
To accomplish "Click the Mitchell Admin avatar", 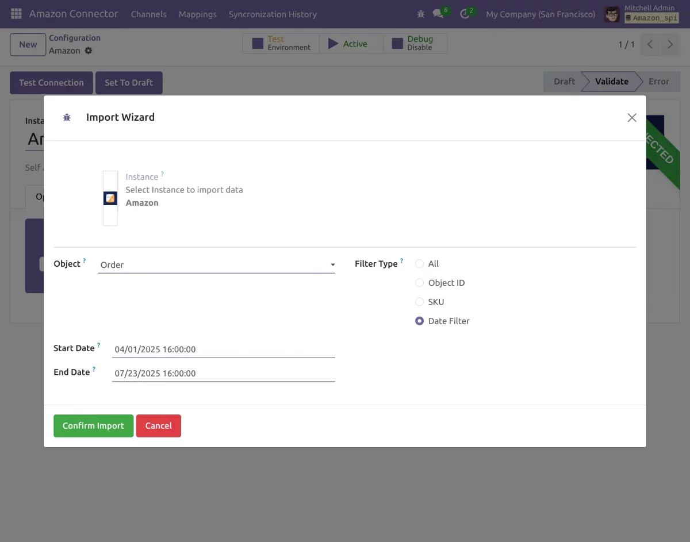I will (x=612, y=14).
